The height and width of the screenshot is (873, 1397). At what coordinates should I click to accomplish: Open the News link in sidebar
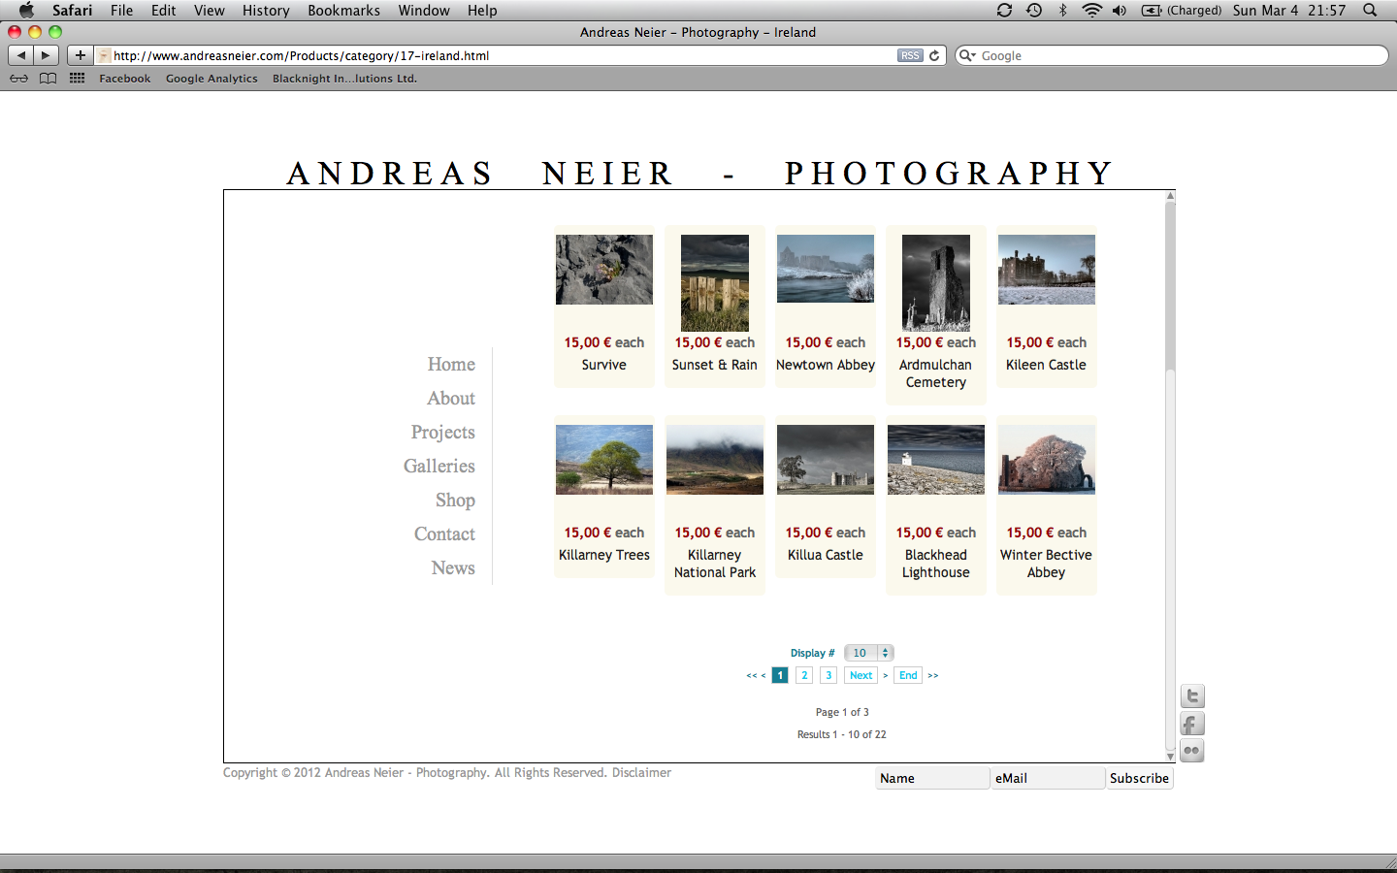pyautogui.click(x=453, y=567)
